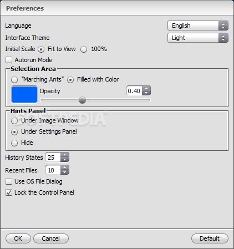Open the Language dropdown showing English
Screen dimensions: 234x249
coord(198,26)
